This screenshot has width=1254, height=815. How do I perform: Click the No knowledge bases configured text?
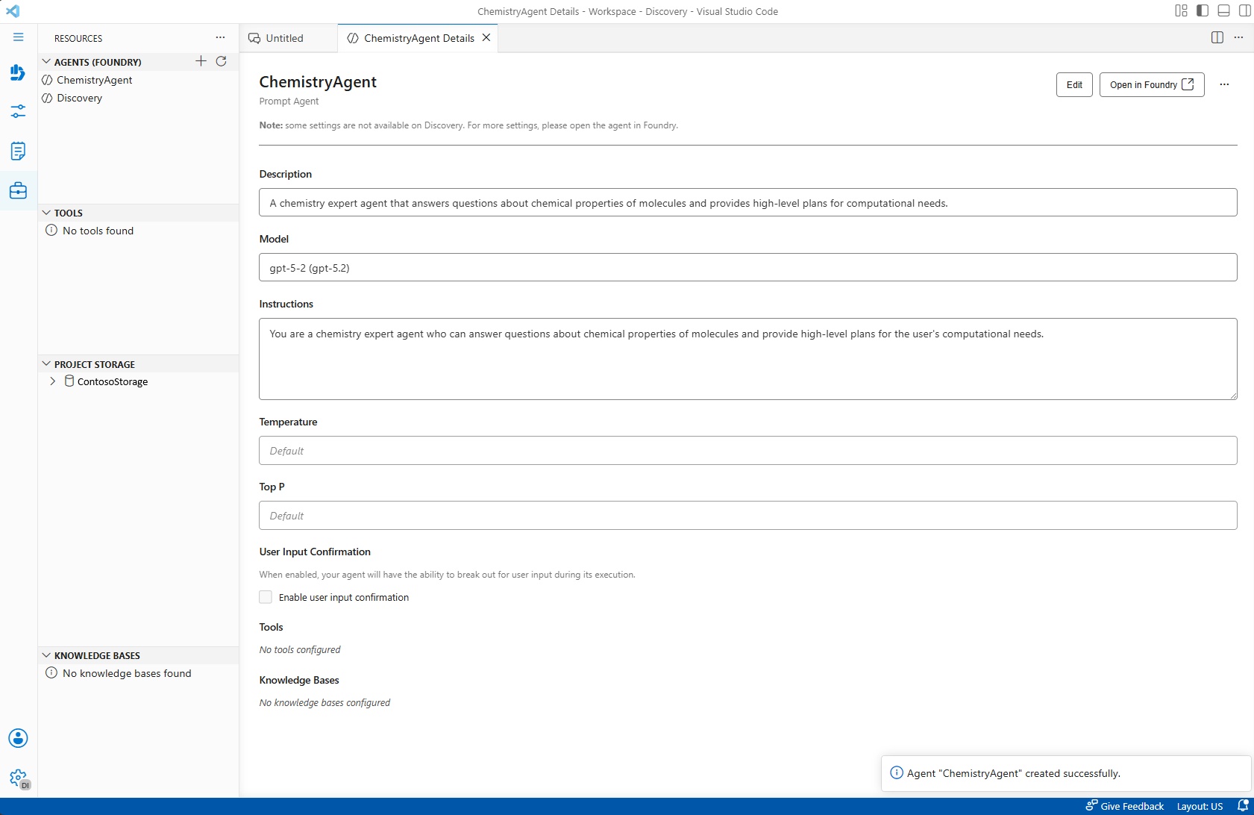(325, 702)
